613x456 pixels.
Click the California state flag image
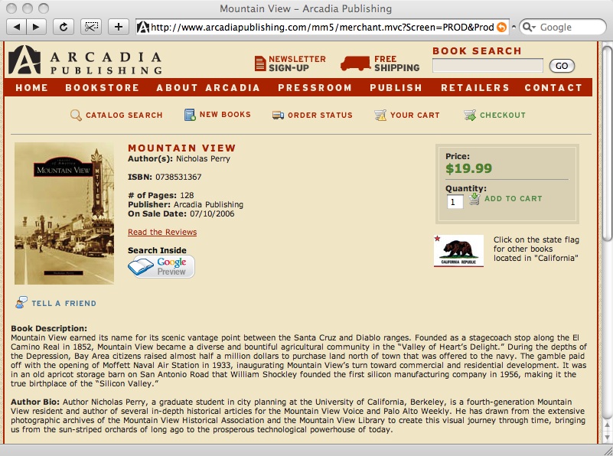coord(458,251)
